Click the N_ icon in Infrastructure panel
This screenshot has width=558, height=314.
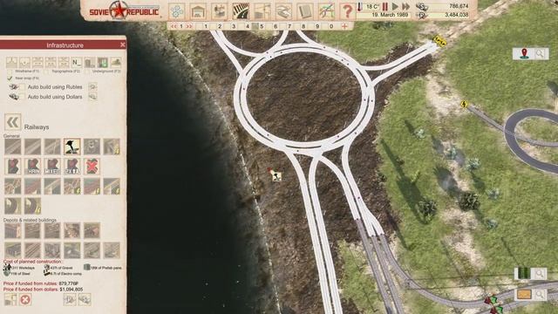click(x=77, y=63)
